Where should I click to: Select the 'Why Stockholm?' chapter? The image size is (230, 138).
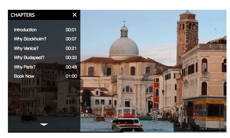pos(30,39)
